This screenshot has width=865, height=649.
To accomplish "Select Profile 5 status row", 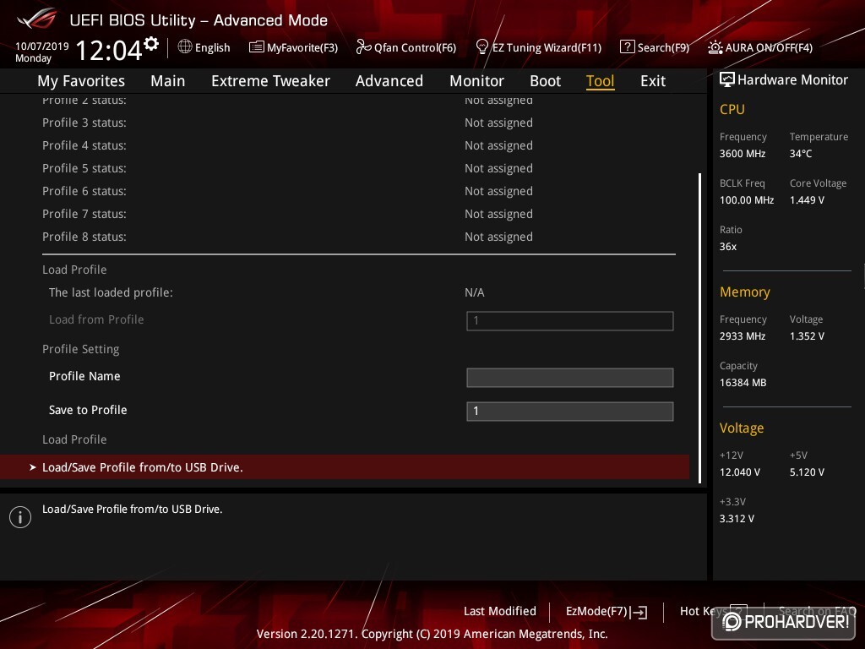I will 358,168.
